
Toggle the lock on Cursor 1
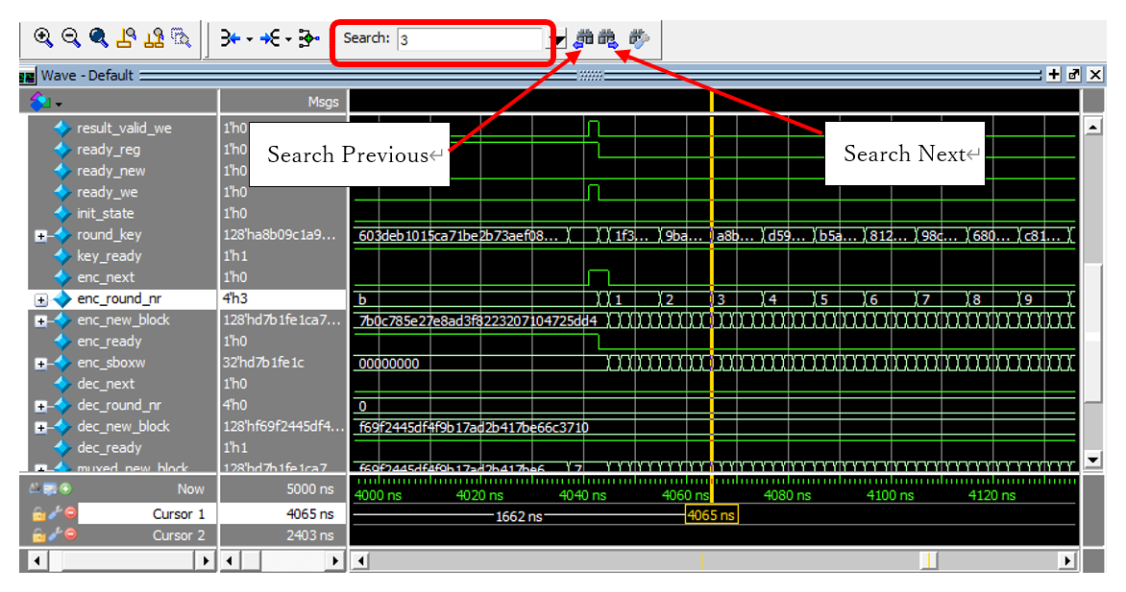click(40, 513)
